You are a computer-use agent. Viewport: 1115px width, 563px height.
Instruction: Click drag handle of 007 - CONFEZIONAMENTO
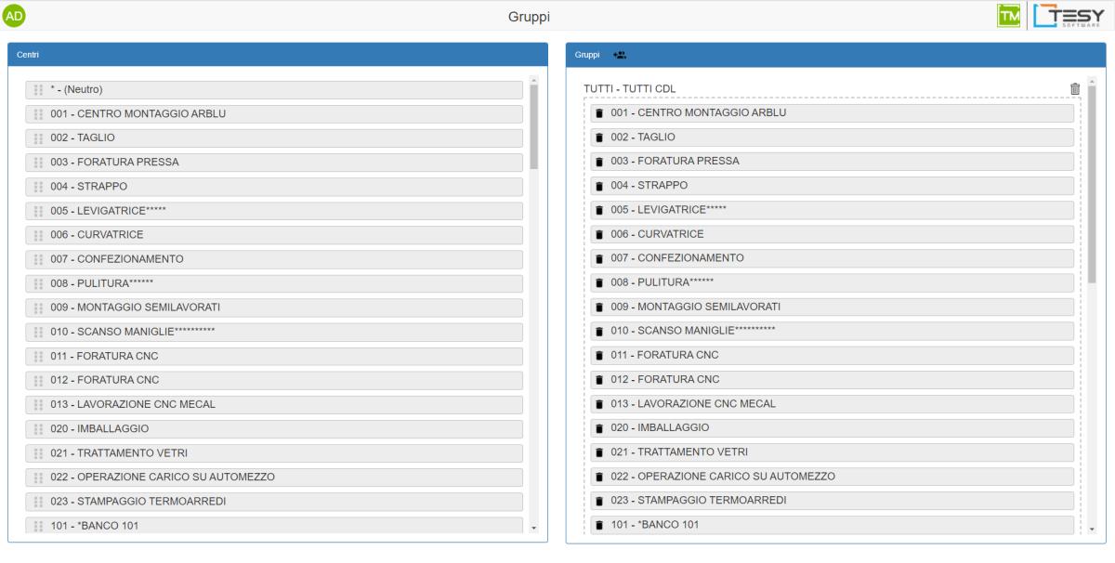tap(38, 259)
